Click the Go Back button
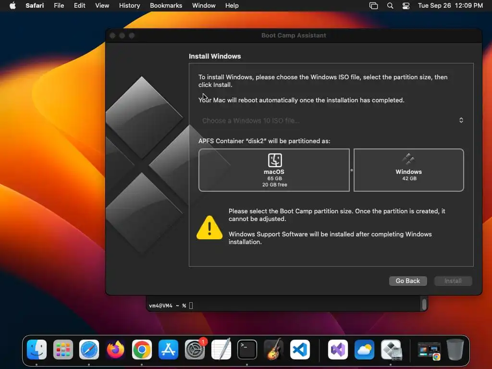 (408, 281)
